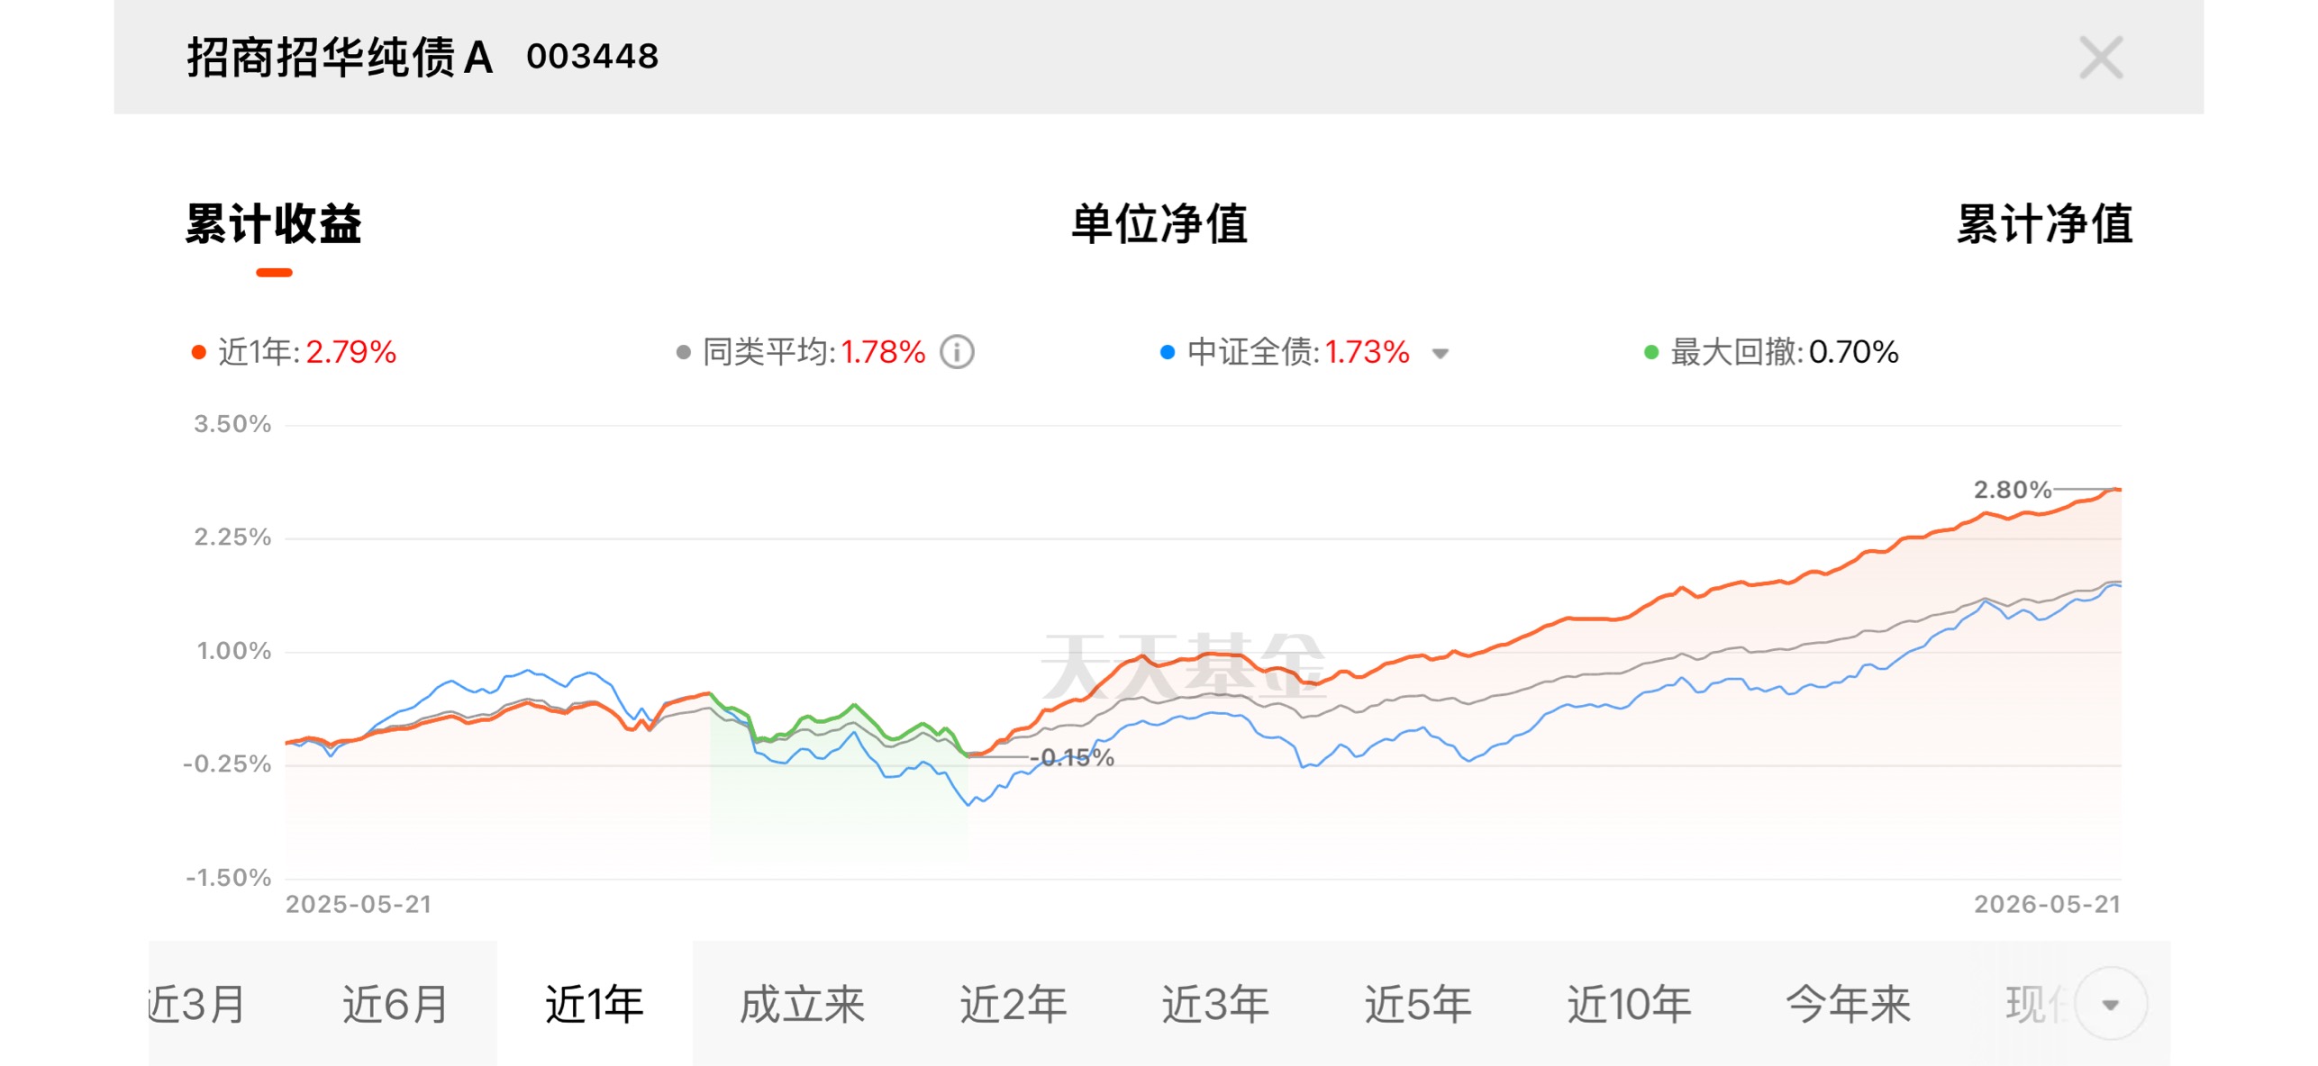Choose the 近10年 period
2318x1066 pixels.
tap(1629, 1004)
